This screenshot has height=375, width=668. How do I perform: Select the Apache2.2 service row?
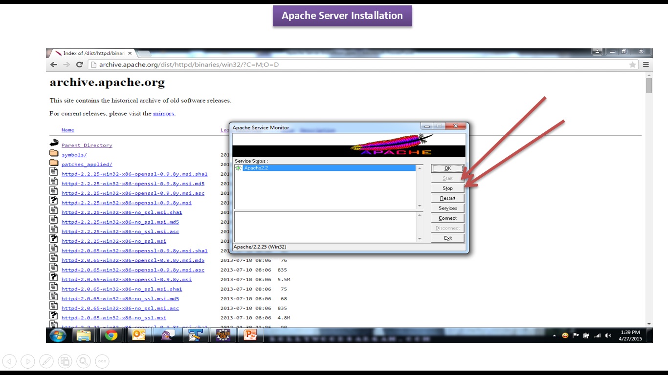(325, 168)
